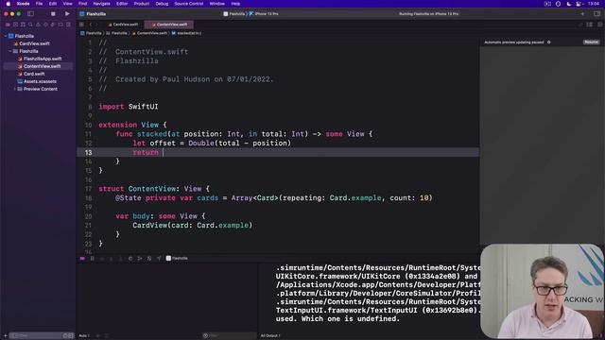Click the preview paused info icon
Image resolution: width=605 pixels, height=340 pixels.
549,42
